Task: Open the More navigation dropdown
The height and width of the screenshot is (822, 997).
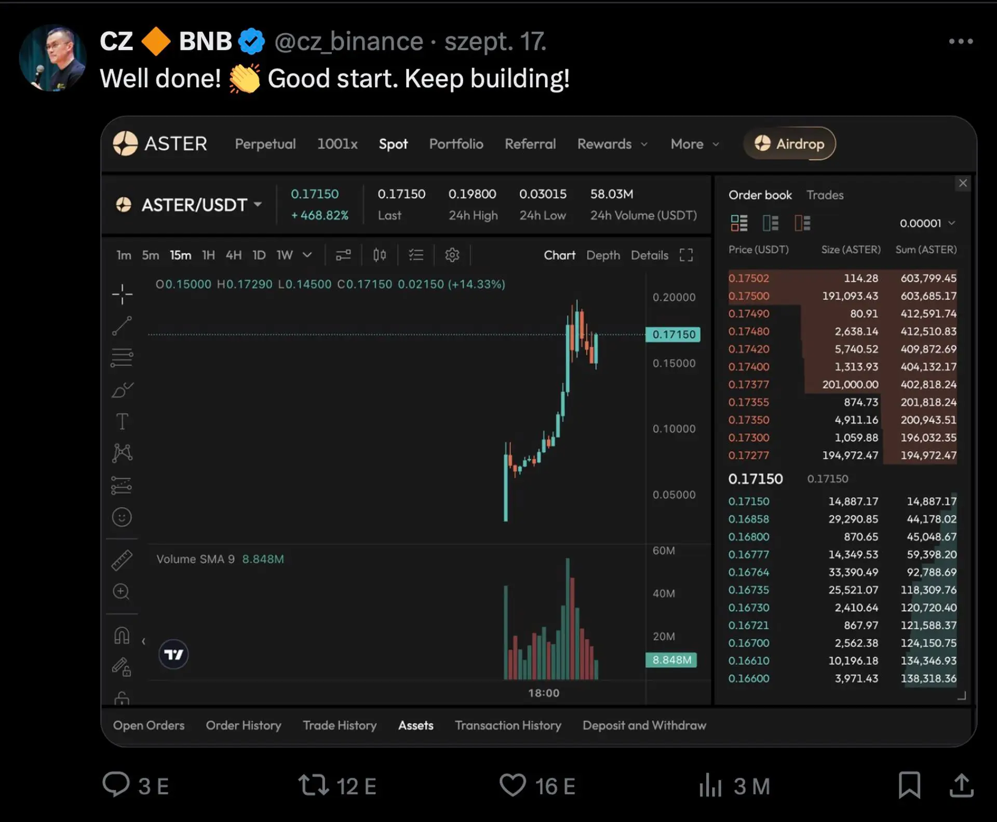Action: (x=694, y=144)
